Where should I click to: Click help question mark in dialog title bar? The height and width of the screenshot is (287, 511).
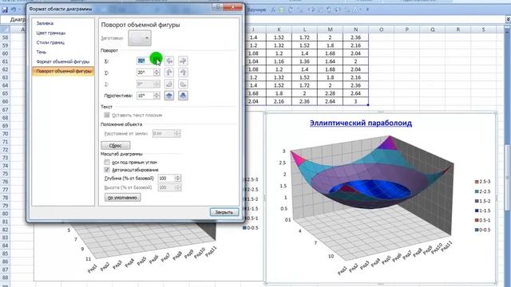pyautogui.click(x=217, y=7)
